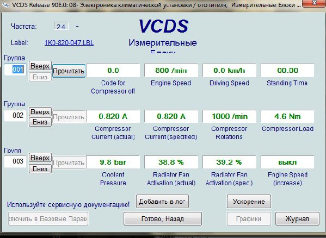This screenshot has width=326, height=238.
Task: Click Вниз button for group 003
Action: [x=40, y=168]
